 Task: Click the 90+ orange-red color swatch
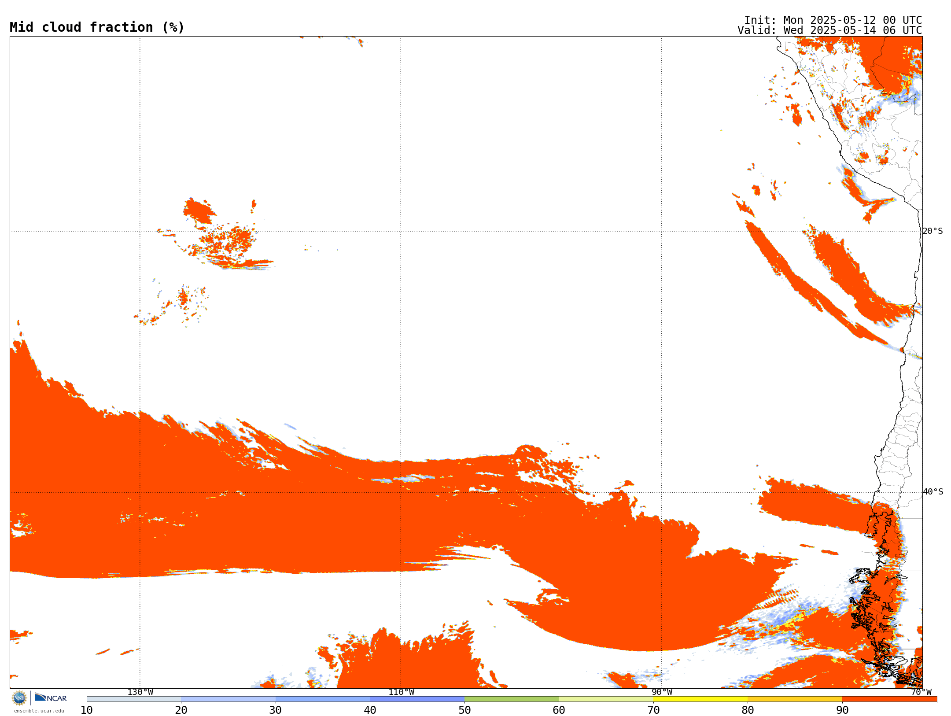click(890, 699)
